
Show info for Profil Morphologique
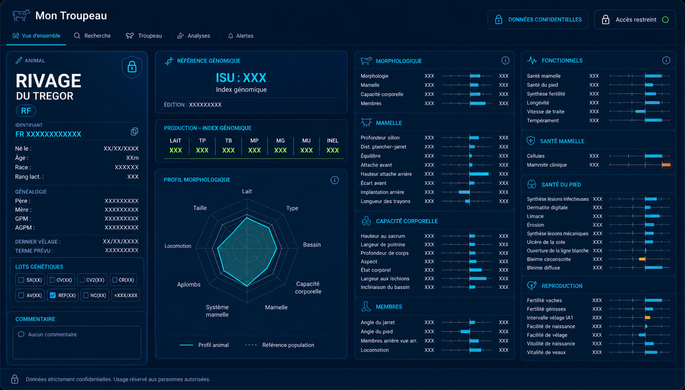[335, 180]
